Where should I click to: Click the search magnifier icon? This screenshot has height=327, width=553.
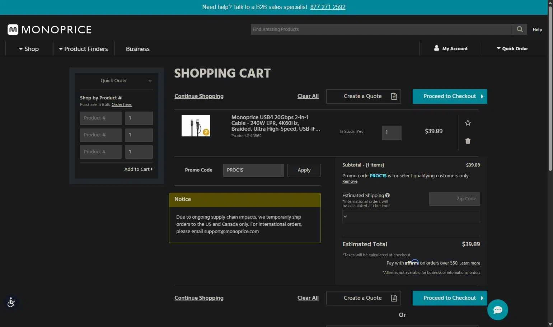tap(520, 29)
